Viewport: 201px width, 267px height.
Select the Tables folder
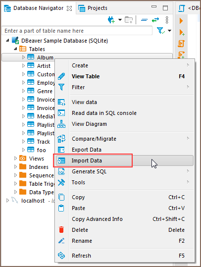tap(37, 49)
